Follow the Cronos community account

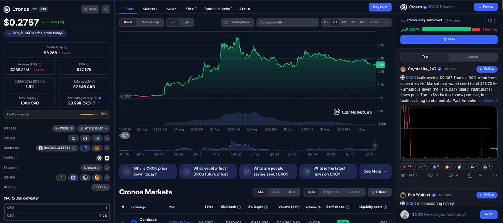click(x=486, y=7)
